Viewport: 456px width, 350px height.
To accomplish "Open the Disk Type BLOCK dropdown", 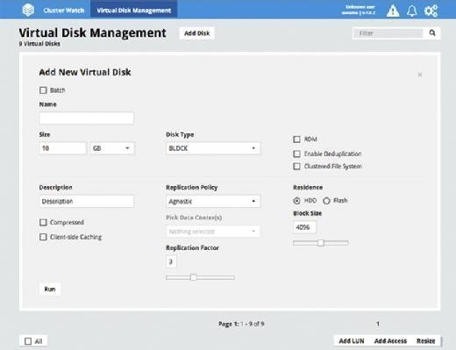I will pyautogui.click(x=212, y=148).
